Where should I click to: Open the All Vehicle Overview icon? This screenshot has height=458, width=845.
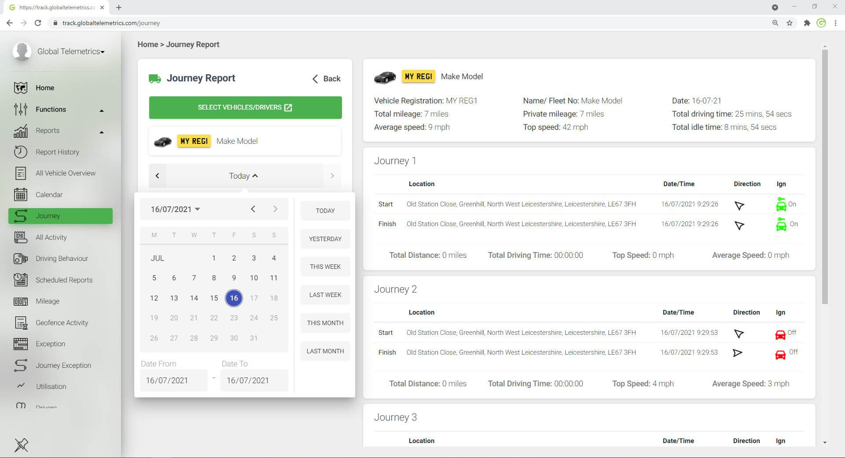click(x=21, y=173)
